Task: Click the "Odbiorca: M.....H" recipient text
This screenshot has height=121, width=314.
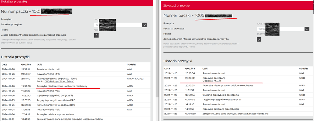Action: click(x=212, y=81)
